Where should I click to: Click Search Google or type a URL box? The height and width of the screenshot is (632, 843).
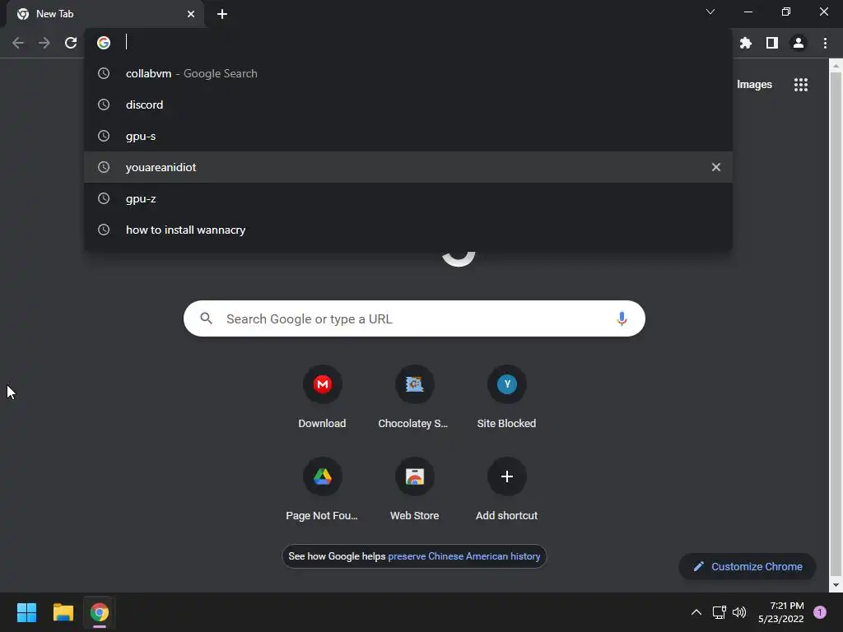414,318
